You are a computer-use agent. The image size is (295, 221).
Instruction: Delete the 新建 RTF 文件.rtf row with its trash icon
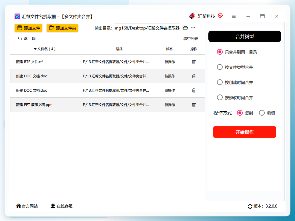tap(194, 62)
